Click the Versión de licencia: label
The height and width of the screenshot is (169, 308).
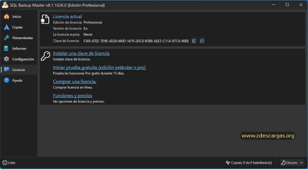pos(67,28)
